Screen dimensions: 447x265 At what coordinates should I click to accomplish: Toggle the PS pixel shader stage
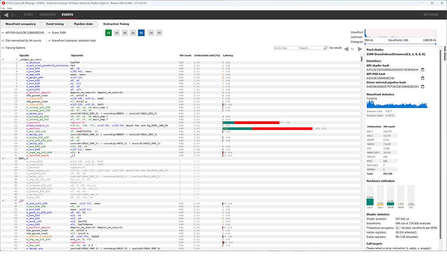141,33
